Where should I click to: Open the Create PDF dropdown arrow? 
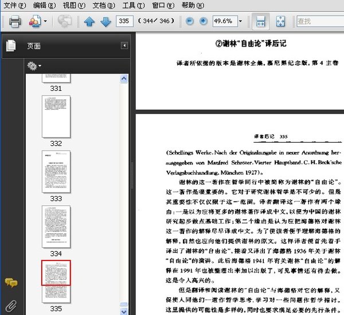coord(46,22)
